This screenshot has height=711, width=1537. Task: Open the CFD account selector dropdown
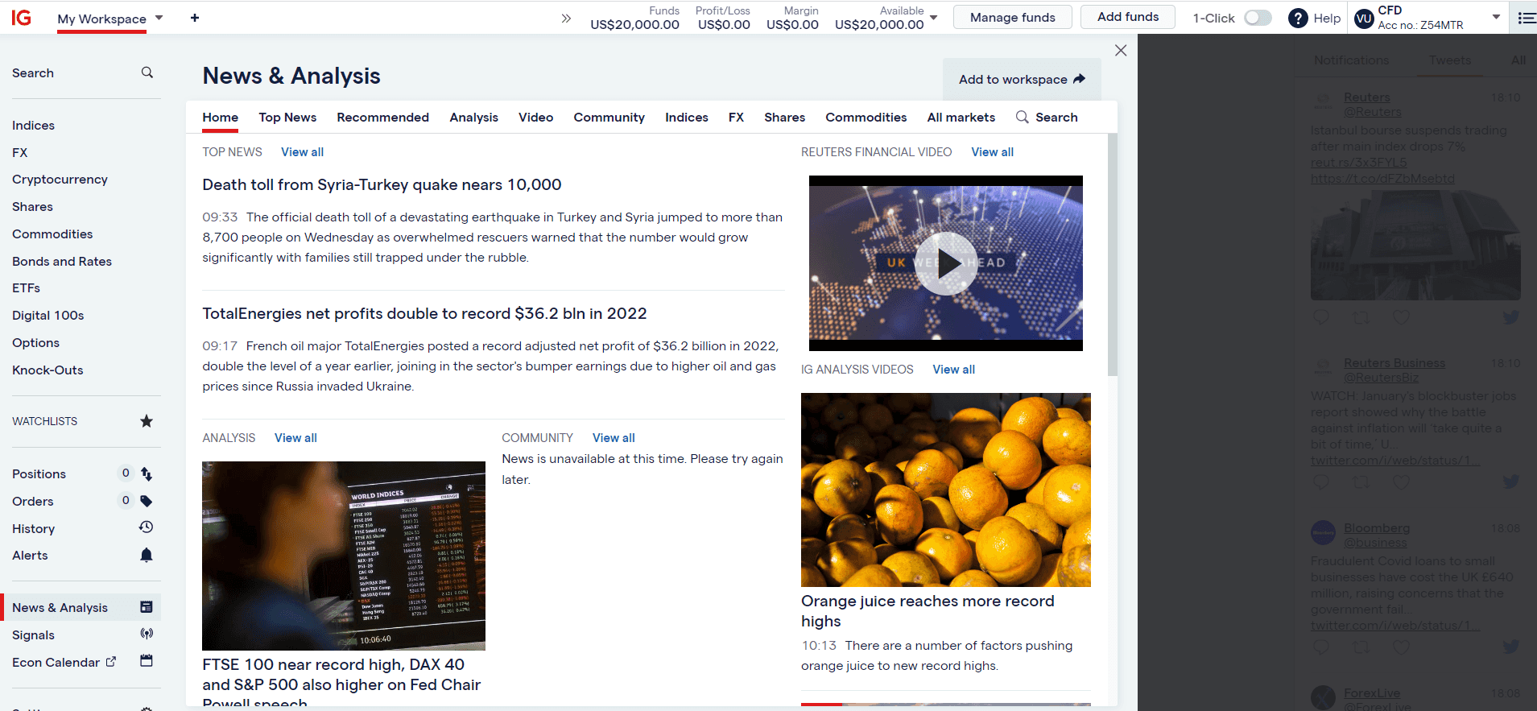[x=1496, y=17]
